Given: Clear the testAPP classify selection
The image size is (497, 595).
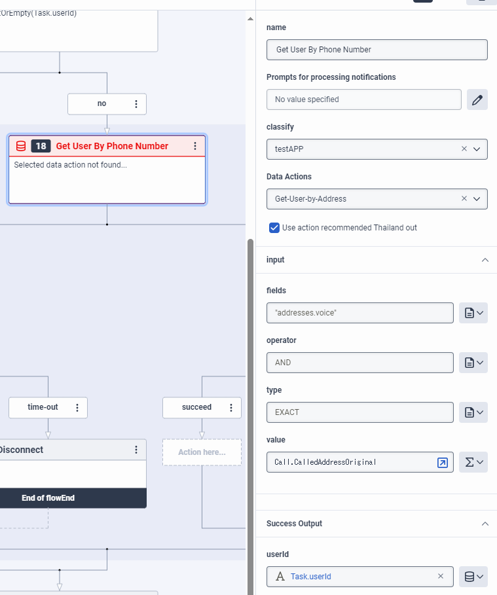Looking at the screenshot, I should (x=464, y=149).
